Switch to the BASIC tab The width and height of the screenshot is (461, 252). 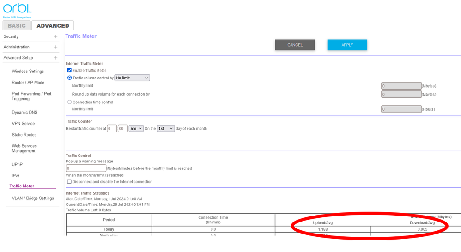[17, 26]
